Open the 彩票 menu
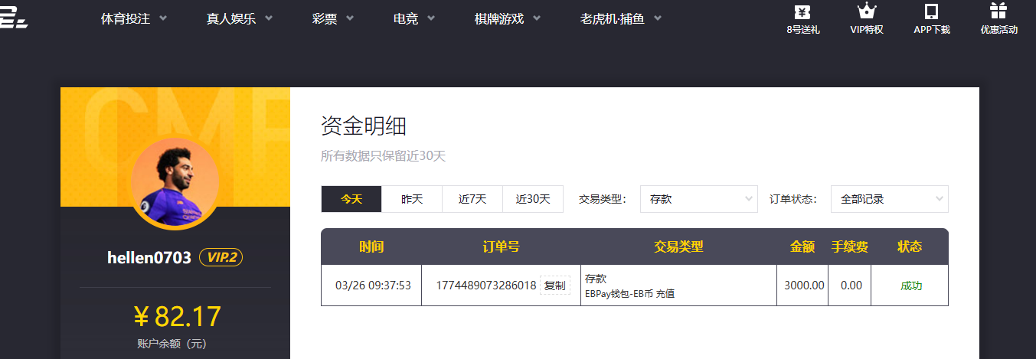Viewport: 1036px width, 359px height. [x=333, y=19]
